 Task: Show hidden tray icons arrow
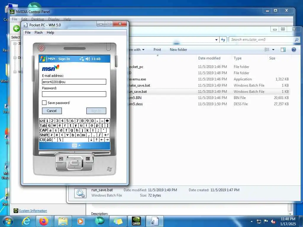point(252,221)
